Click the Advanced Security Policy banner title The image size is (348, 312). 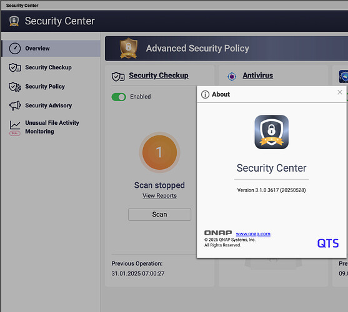[x=197, y=48]
